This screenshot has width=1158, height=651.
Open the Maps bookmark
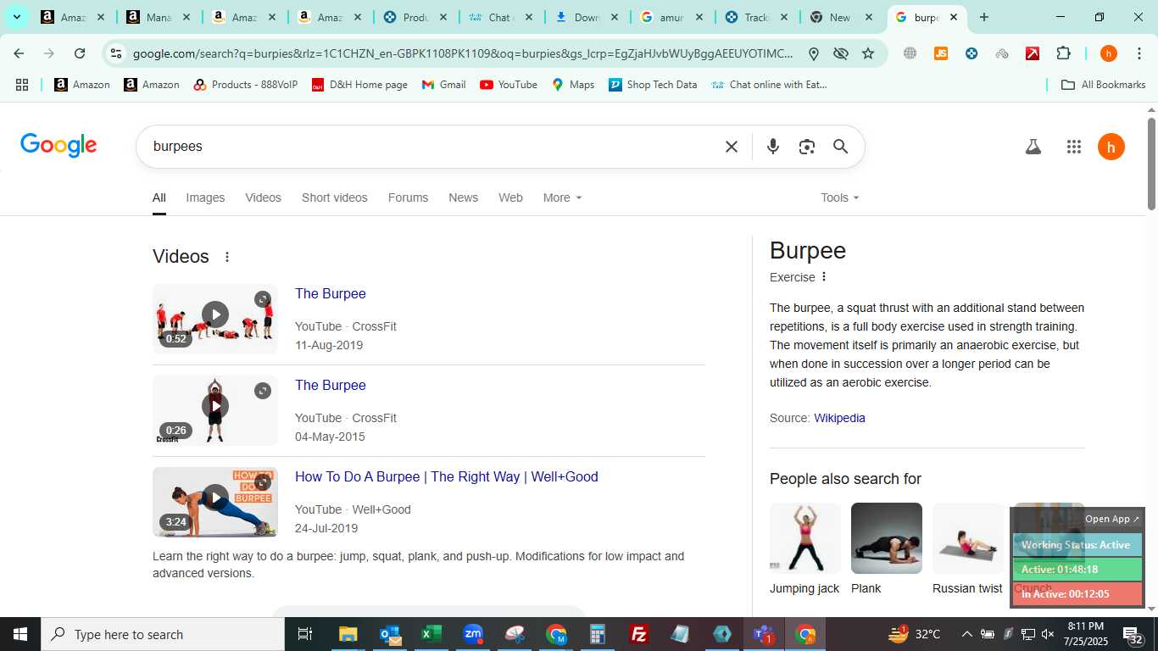tap(573, 85)
